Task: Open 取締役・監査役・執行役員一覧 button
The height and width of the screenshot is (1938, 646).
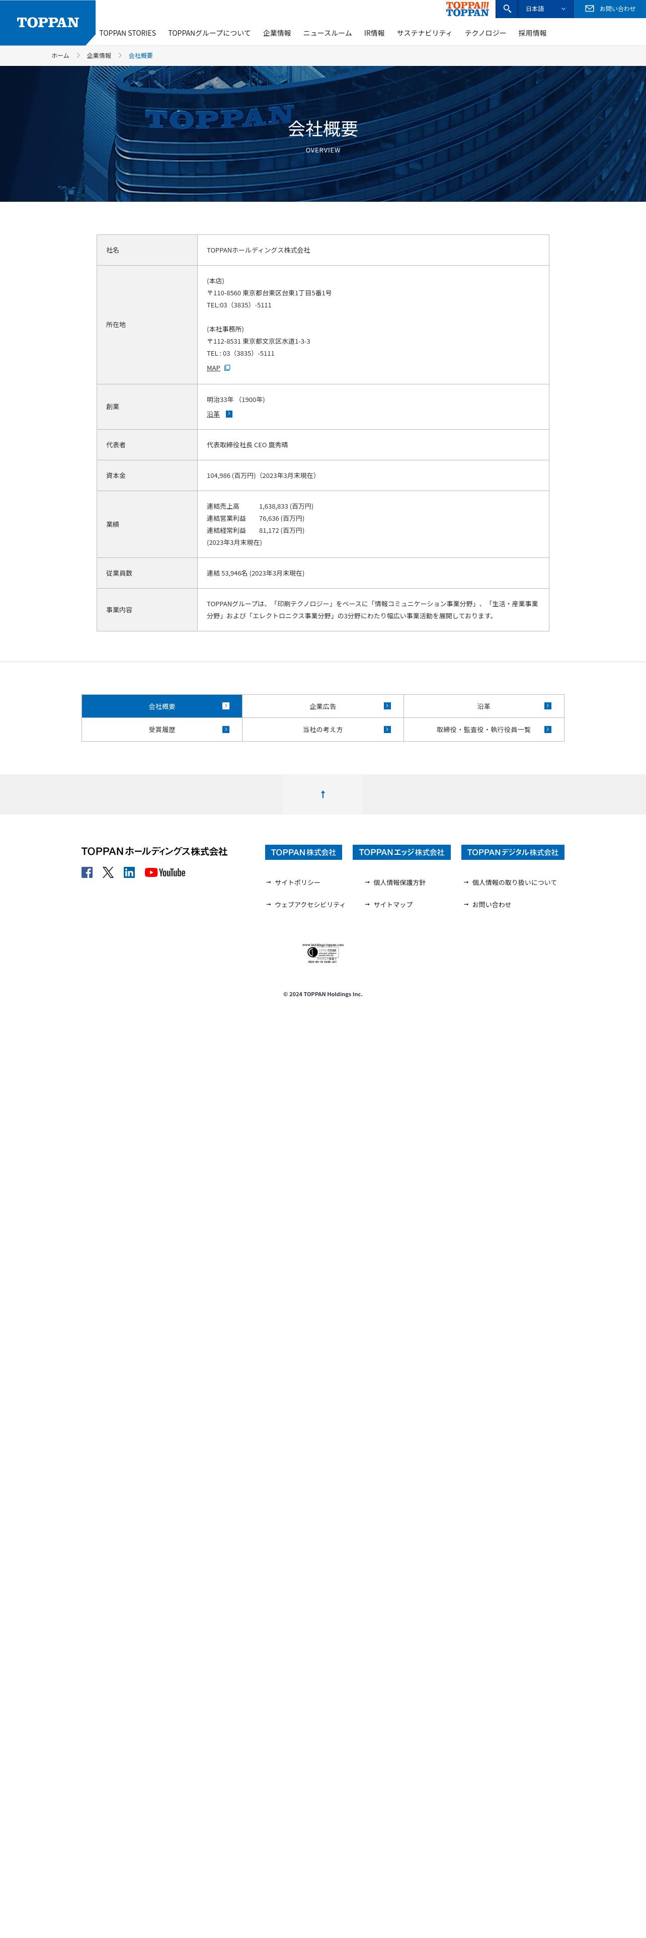Action: tap(483, 730)
